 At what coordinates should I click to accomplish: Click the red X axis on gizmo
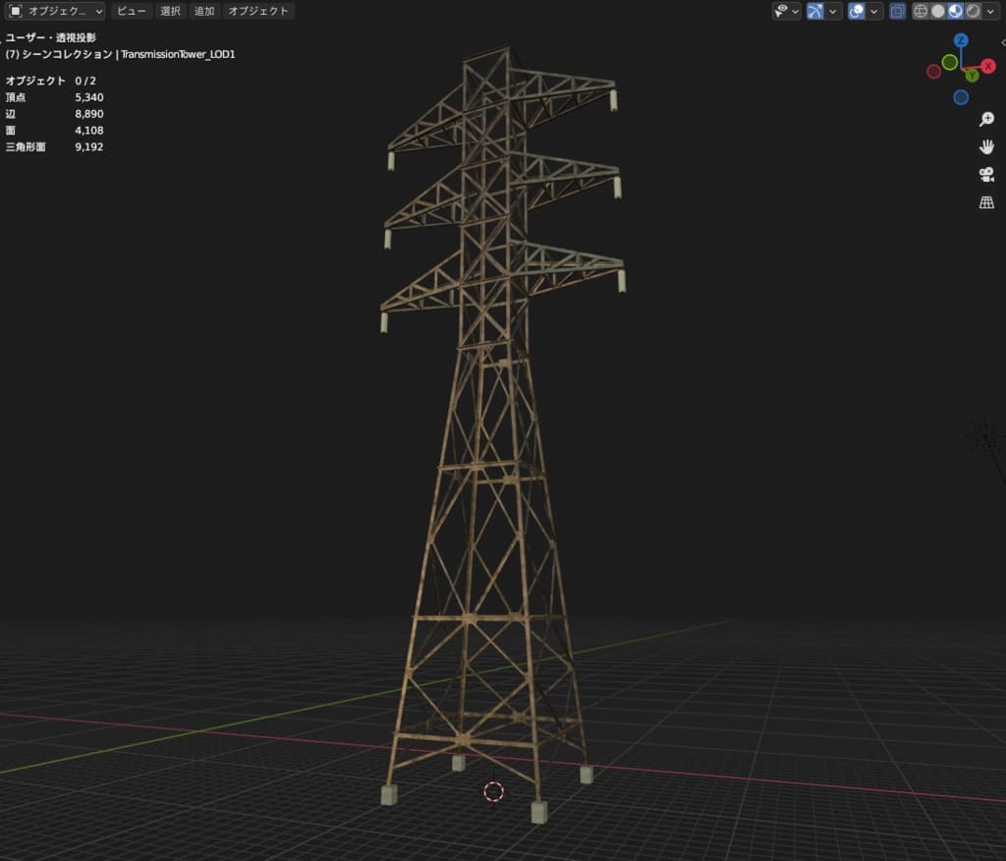tap(987, 67)
